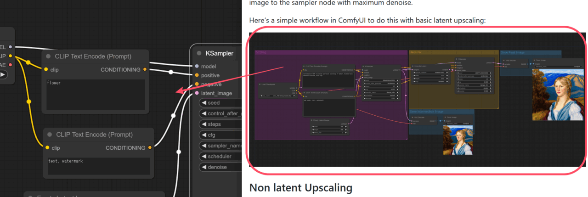Image resolution: width=588 pixels, height=197 pixels.
Task: Click the KSampler negative input port
Action: point(197,84)
